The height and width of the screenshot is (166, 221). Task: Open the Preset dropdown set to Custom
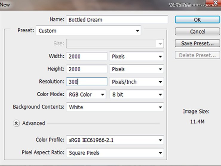[88, 31]
